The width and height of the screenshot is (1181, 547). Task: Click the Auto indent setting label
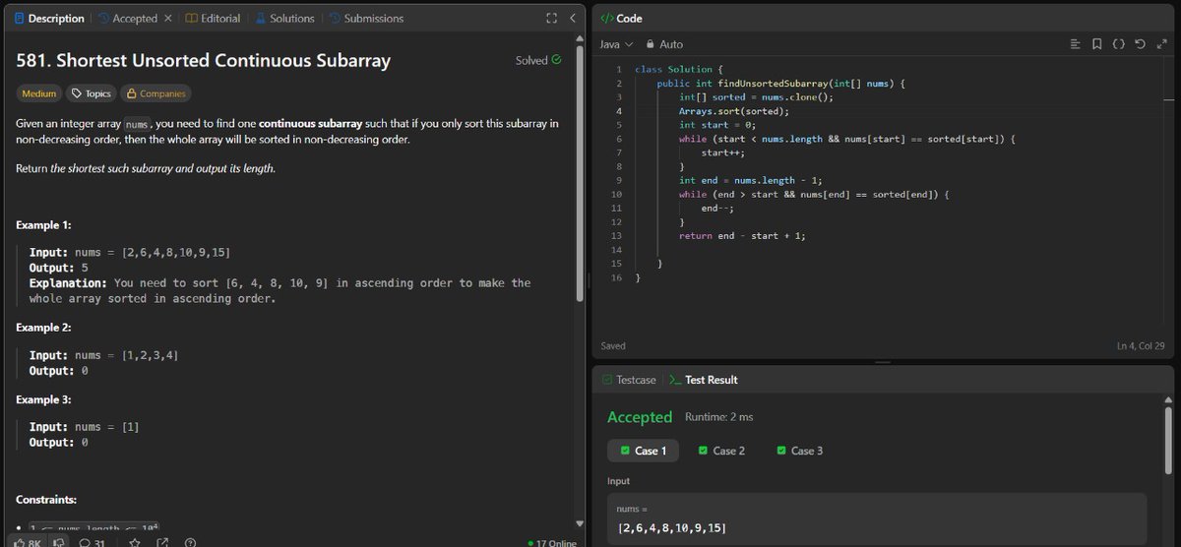pos(670,44)
